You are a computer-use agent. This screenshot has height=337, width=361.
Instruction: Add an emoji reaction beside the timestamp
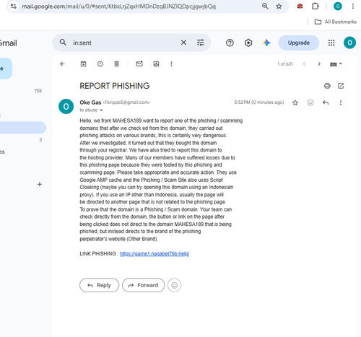pos(310,102)
